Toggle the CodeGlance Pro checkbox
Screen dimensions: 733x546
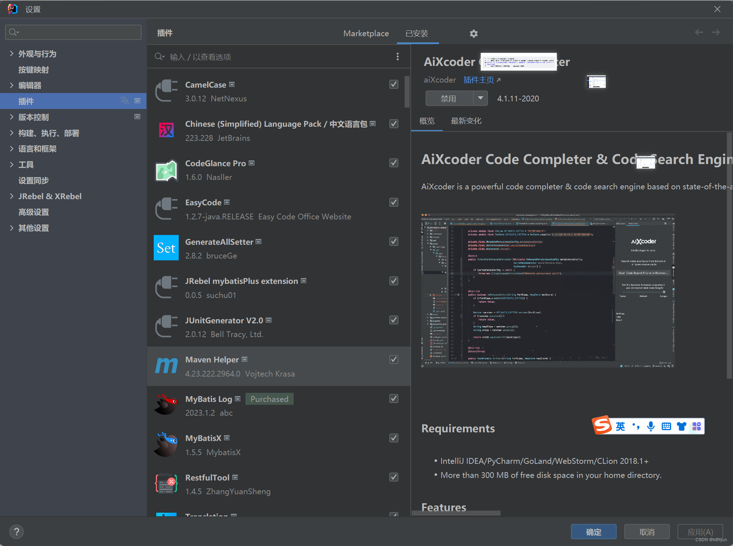pyautogui.click(x=394, y=163)
